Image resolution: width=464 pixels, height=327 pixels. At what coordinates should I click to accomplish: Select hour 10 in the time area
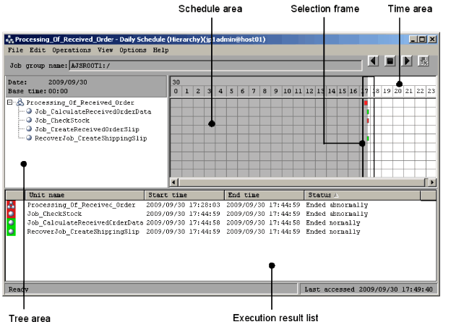(287, 91)
